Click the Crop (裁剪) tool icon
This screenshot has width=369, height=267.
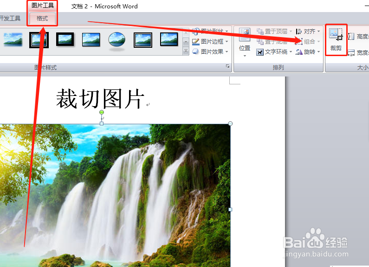point(336,34)
